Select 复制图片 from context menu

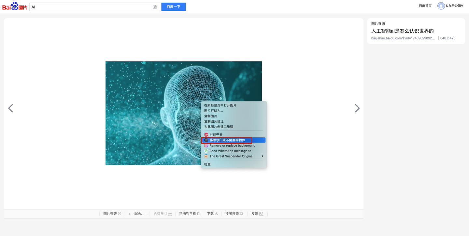233,116
